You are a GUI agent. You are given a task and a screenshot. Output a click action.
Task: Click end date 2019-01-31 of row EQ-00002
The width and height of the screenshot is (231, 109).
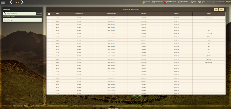coord(176,21)
